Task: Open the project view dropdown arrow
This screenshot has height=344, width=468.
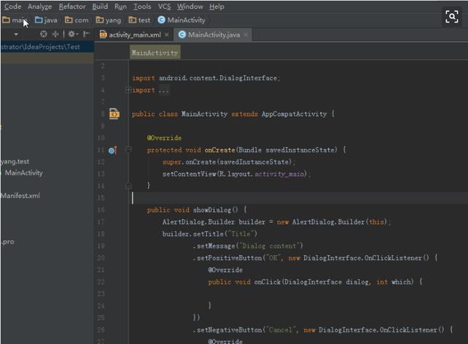Action: click(16, 34)
